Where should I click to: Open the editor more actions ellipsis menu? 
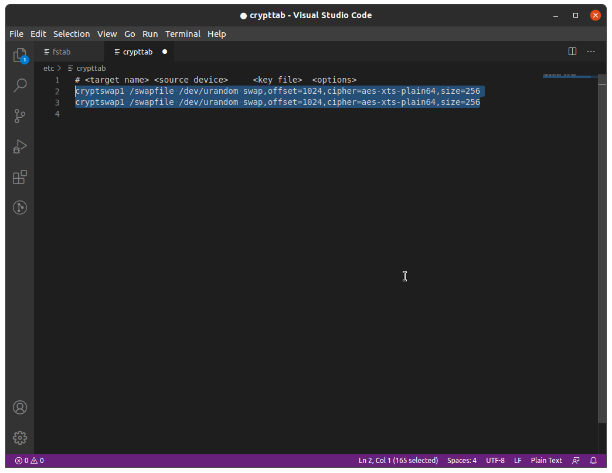[590, 51]
